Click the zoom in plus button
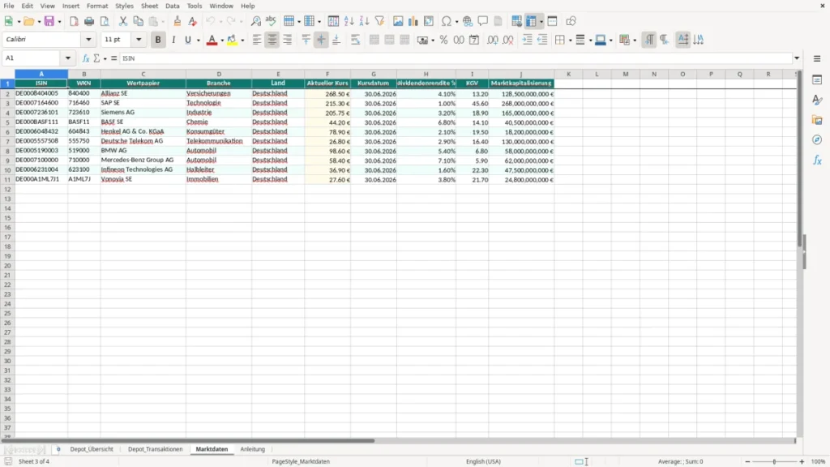This screenshot has height=467, width=830. pos(802,461)
